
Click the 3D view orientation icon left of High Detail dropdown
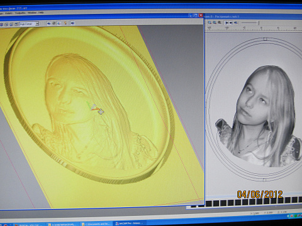coord(16,24)
